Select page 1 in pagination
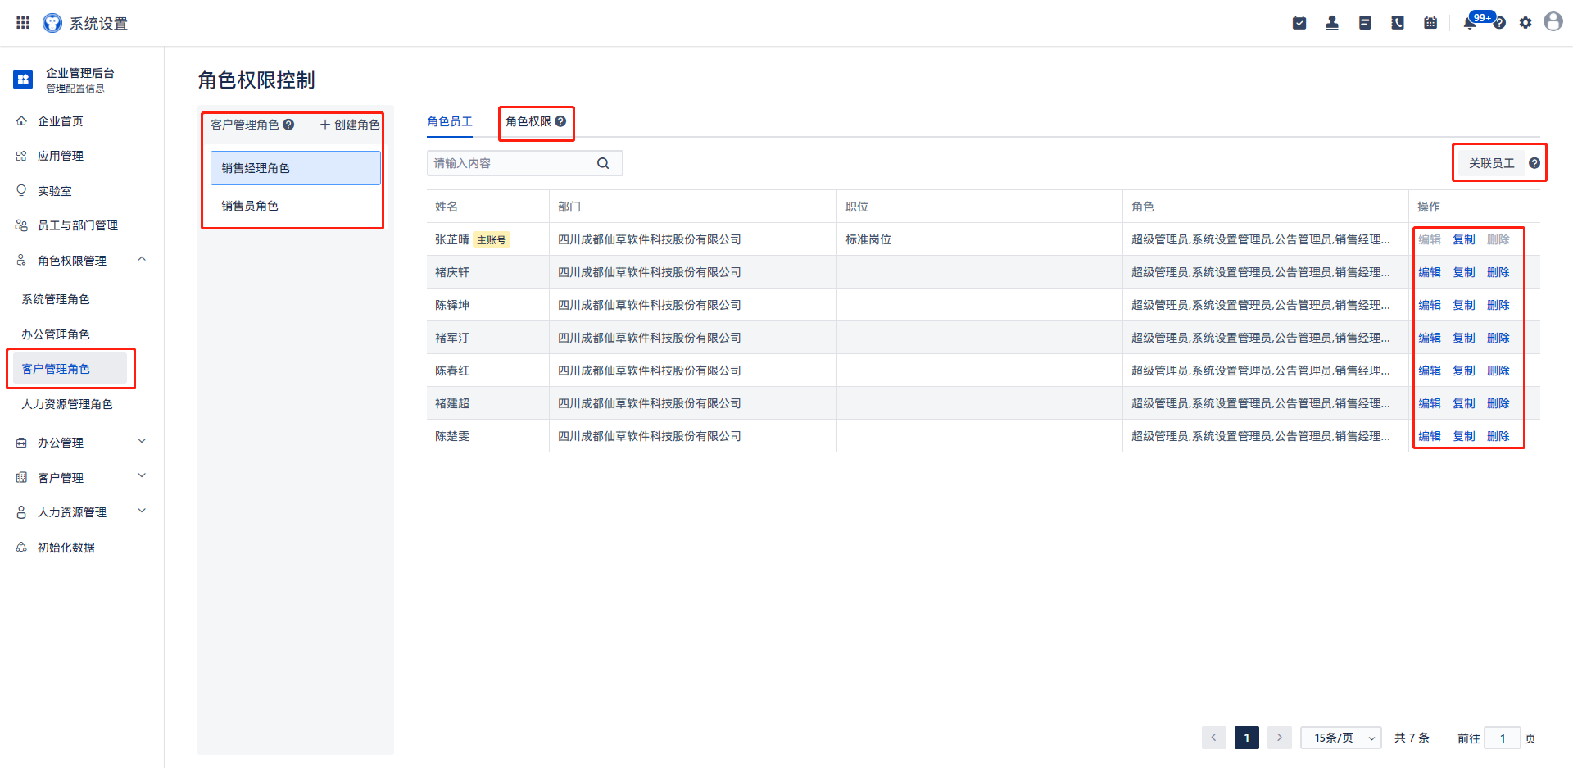Image resolution: width=1573 pixels, height=768 pixels. pos(1247,738)
